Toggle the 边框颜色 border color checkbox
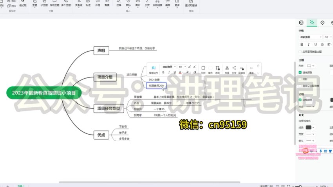Screen dimensions: 333x187 click(300, 100)
